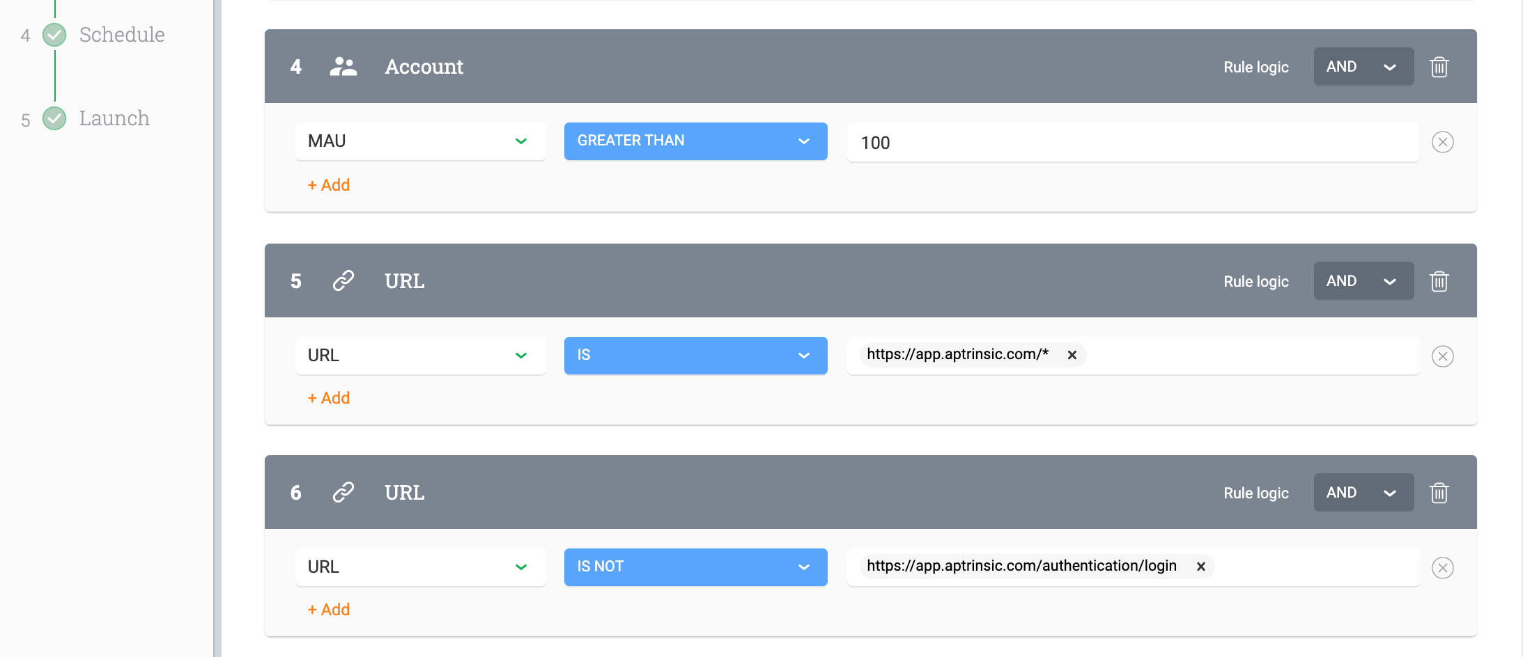Open Rule logic AND dropdown for rule 5
This screenshot has height=657, width=1523.
click(x=1363, y=281)
